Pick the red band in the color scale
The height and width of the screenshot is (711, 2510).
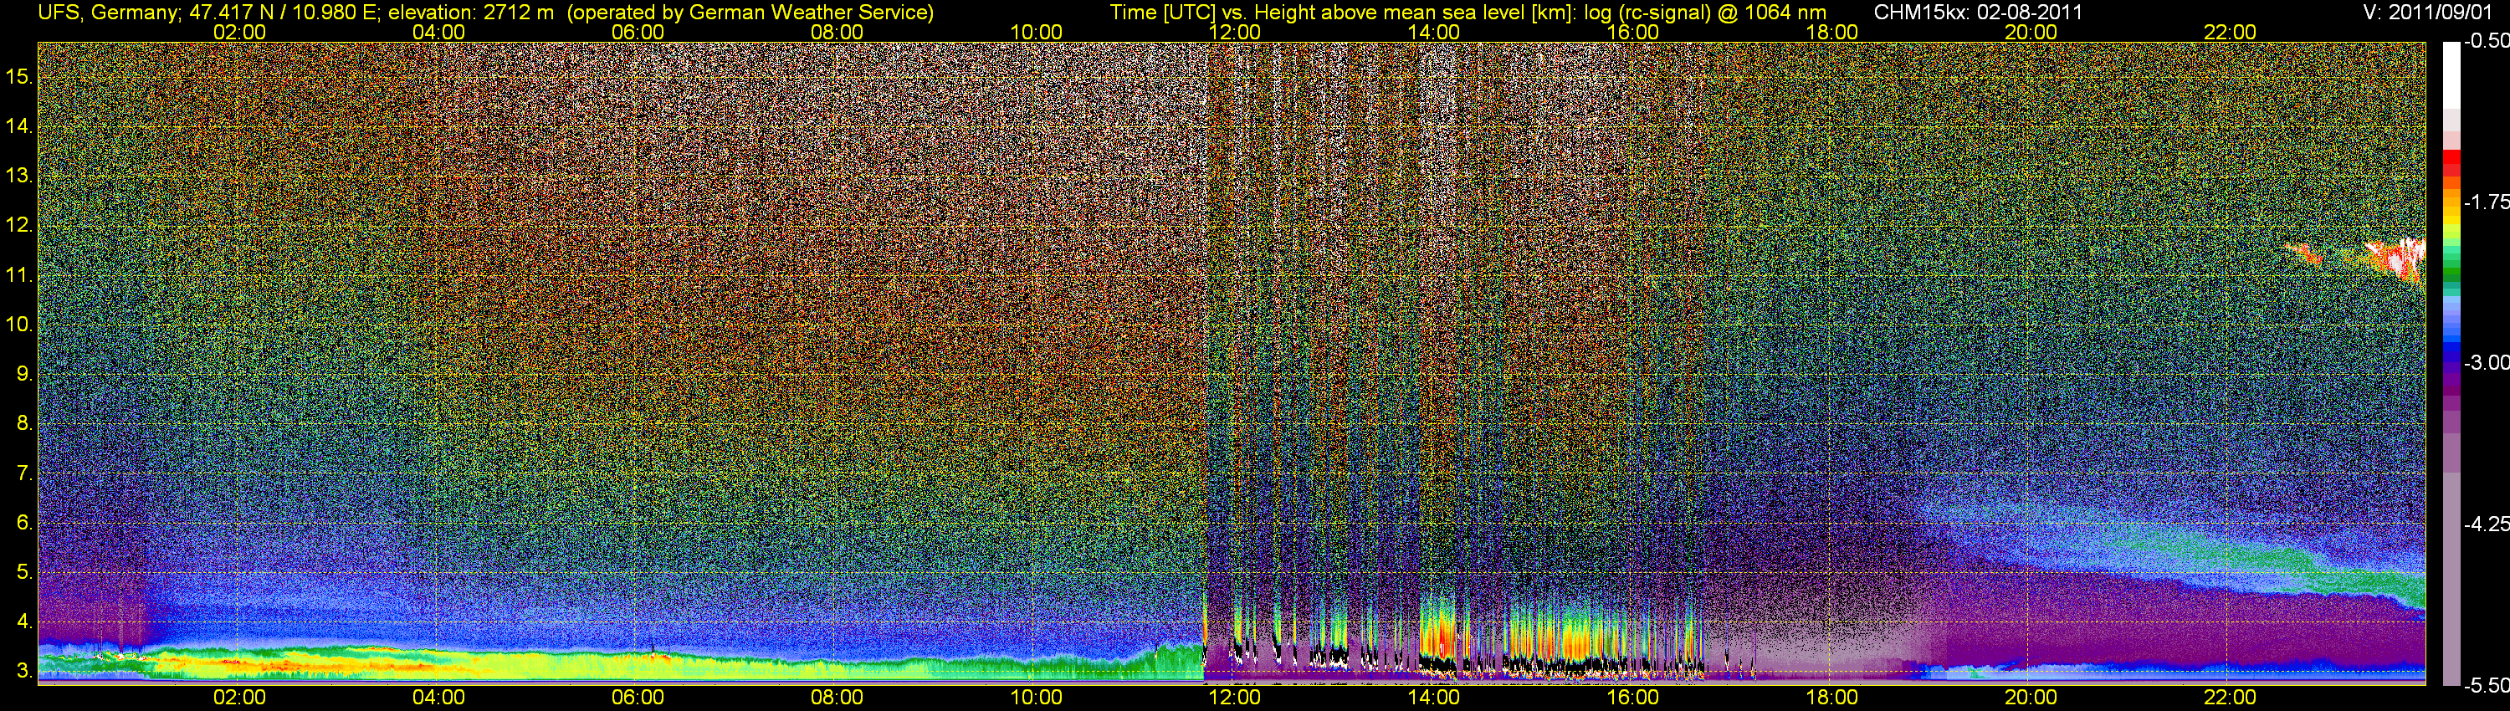point(2451,165)
